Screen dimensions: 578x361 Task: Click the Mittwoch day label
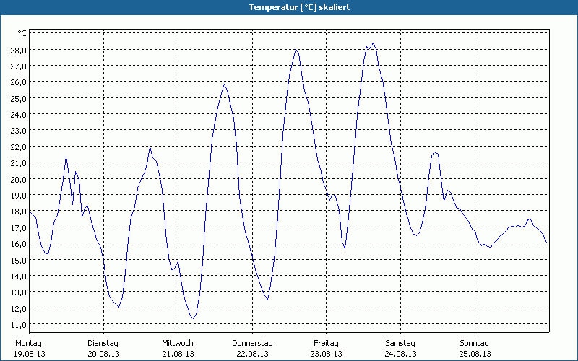point(177,343)
